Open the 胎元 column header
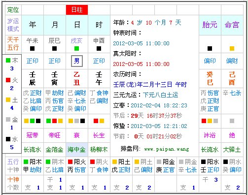Screen dimensions: 248x195 210,25
